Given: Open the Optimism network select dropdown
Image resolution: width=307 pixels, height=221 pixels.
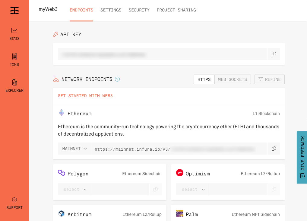Looking at the screenshot, I should (192, 189).
